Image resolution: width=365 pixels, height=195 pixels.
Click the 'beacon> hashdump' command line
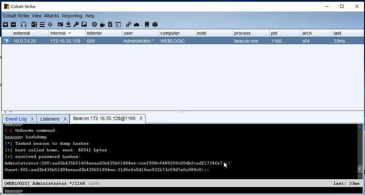[x=26, y=137]
